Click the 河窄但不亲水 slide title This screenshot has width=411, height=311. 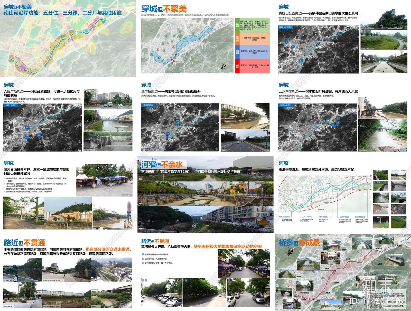162,164
